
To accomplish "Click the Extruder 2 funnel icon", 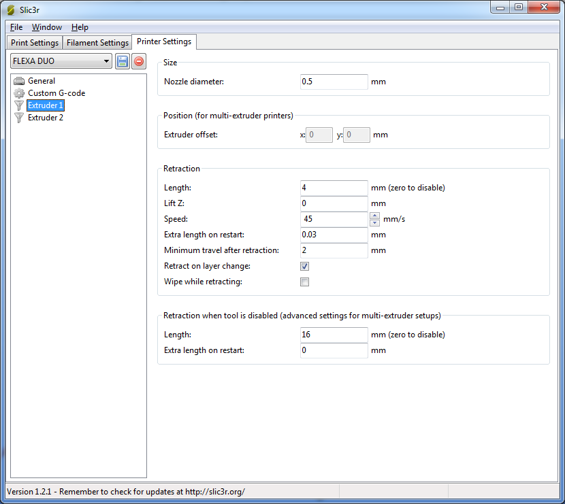I will click(19, 118).
